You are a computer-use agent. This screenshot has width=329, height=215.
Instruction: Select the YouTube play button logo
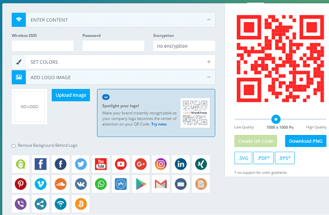pos(121,164)
